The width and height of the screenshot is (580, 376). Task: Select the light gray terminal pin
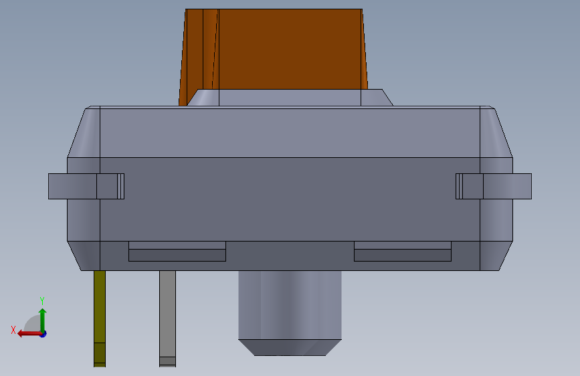(167, 318)
